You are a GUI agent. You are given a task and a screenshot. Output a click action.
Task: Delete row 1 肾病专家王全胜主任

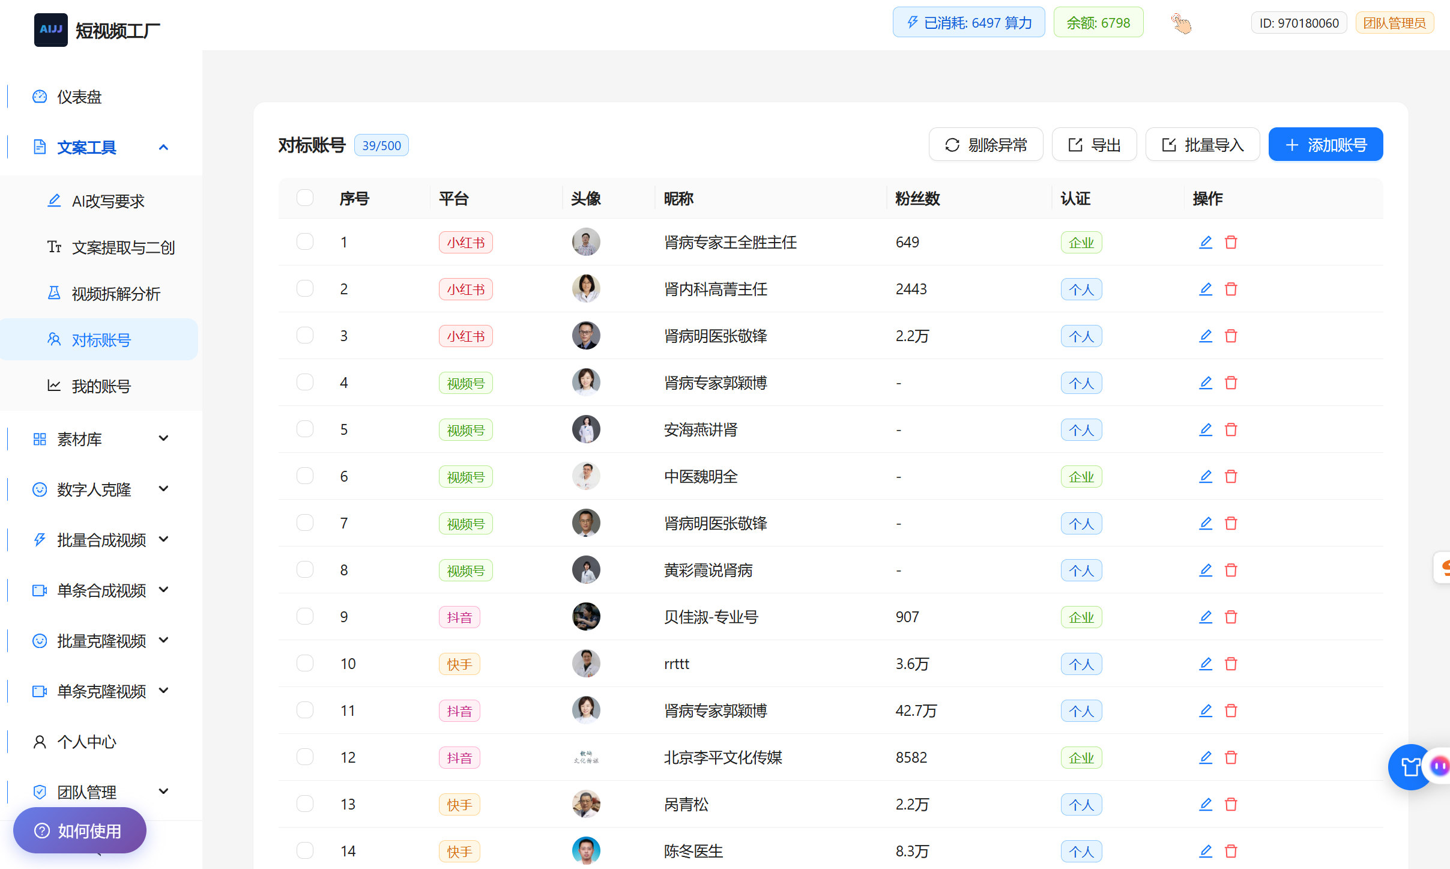[1231, 242]
